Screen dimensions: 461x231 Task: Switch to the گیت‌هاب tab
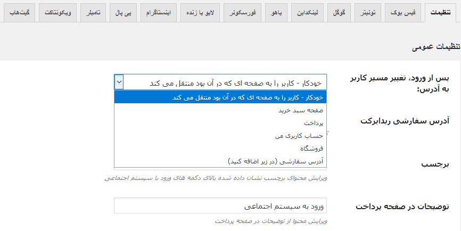tap(19, 13)
